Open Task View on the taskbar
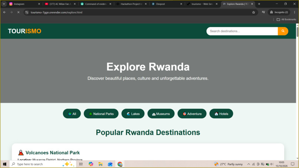This screenshot has height=168, width=299. (81, 164)
